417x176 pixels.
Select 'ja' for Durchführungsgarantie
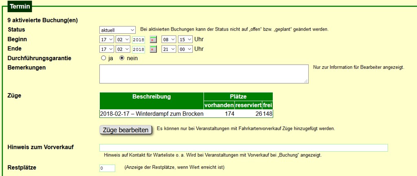coord(103,58)
